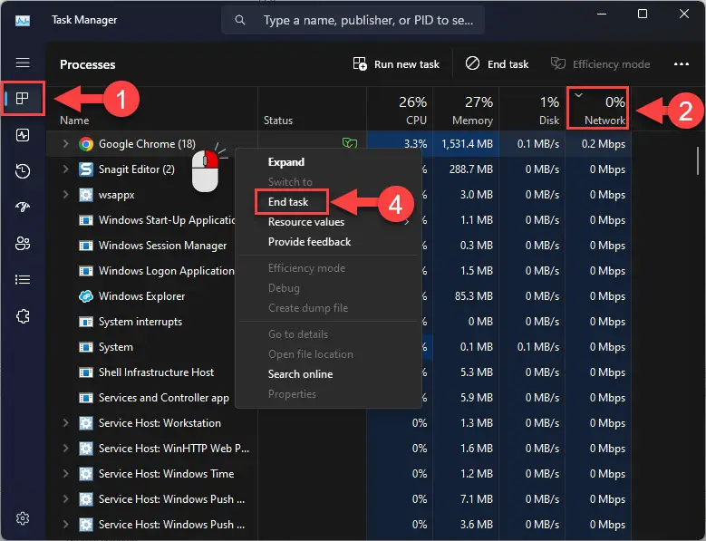This screenshot has width=706, height=541.
Task: Sort by the CPU column header
Action: click(400, 110)
